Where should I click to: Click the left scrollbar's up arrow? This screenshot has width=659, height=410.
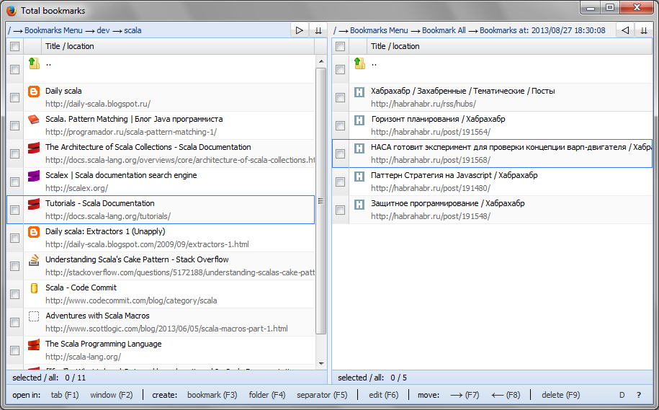[x=321, y=61]
